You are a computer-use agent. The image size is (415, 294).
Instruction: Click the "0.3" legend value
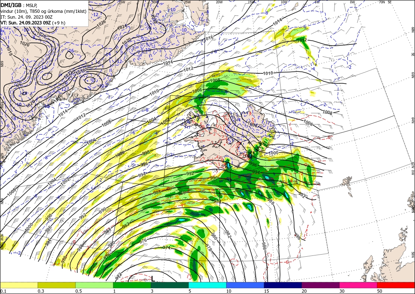(41, 291)
